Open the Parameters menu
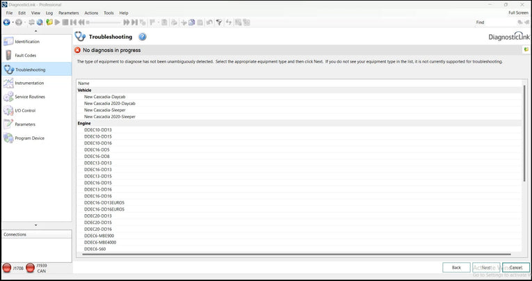Screen dimensions: 532x281 [68, 13]
